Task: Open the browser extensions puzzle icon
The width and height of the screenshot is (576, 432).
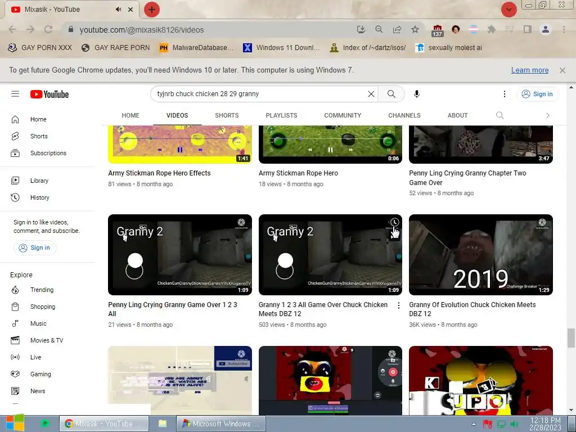Action: 491,29
